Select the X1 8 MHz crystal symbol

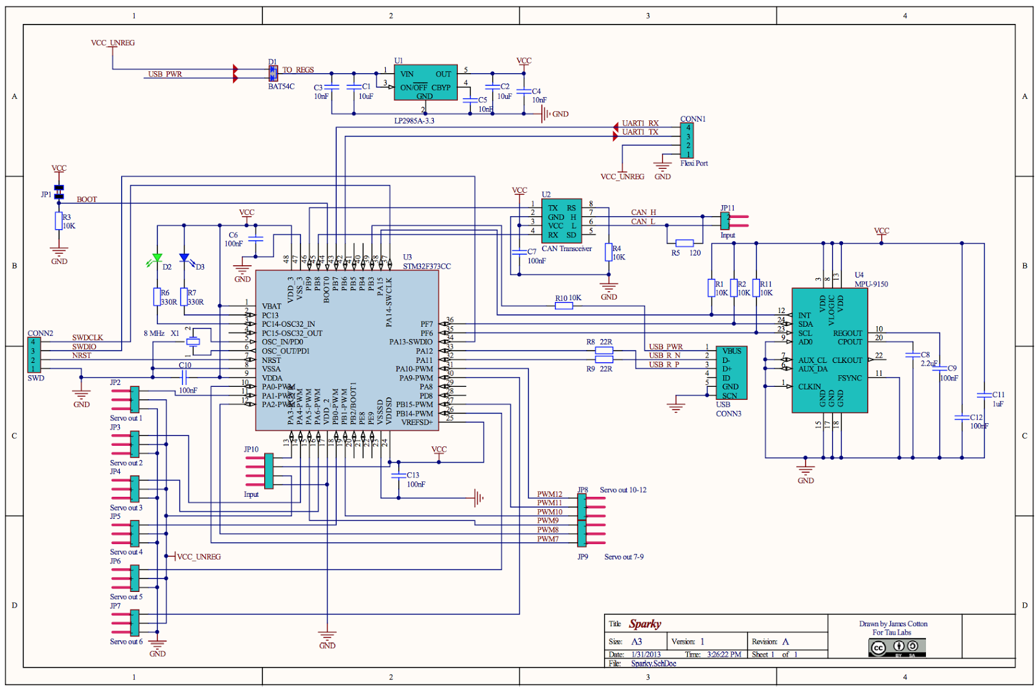point(193,342)
